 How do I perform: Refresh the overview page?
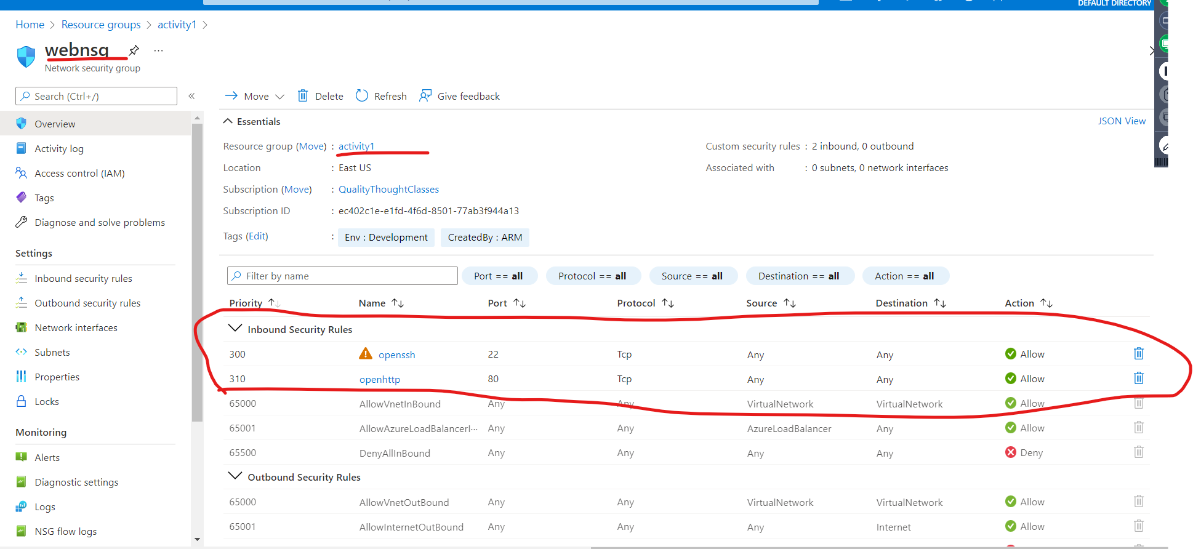pyautogui.click(x=381, y=96)
